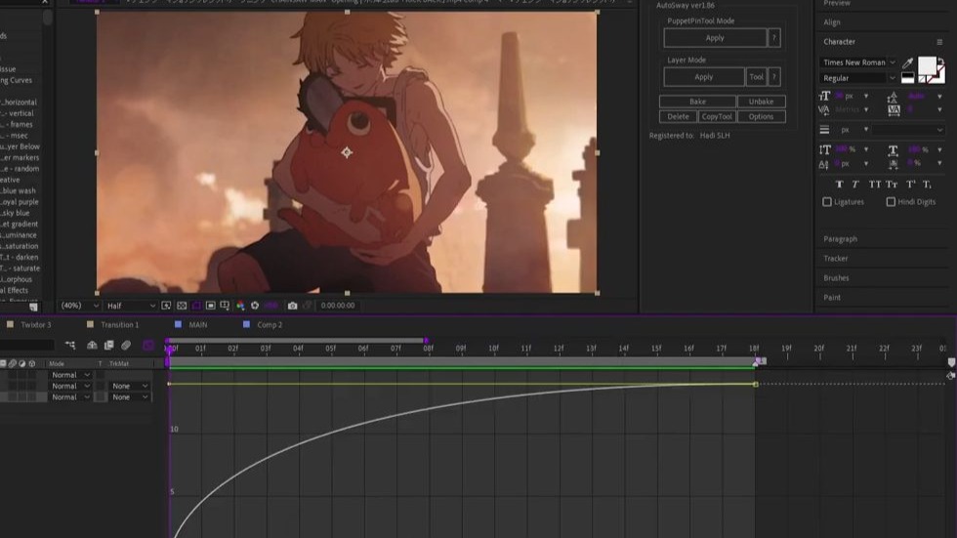The height and width of the screenshot is (538, 957).
Task: Click Apply under Layer Mode
Action: pos(704,77)
